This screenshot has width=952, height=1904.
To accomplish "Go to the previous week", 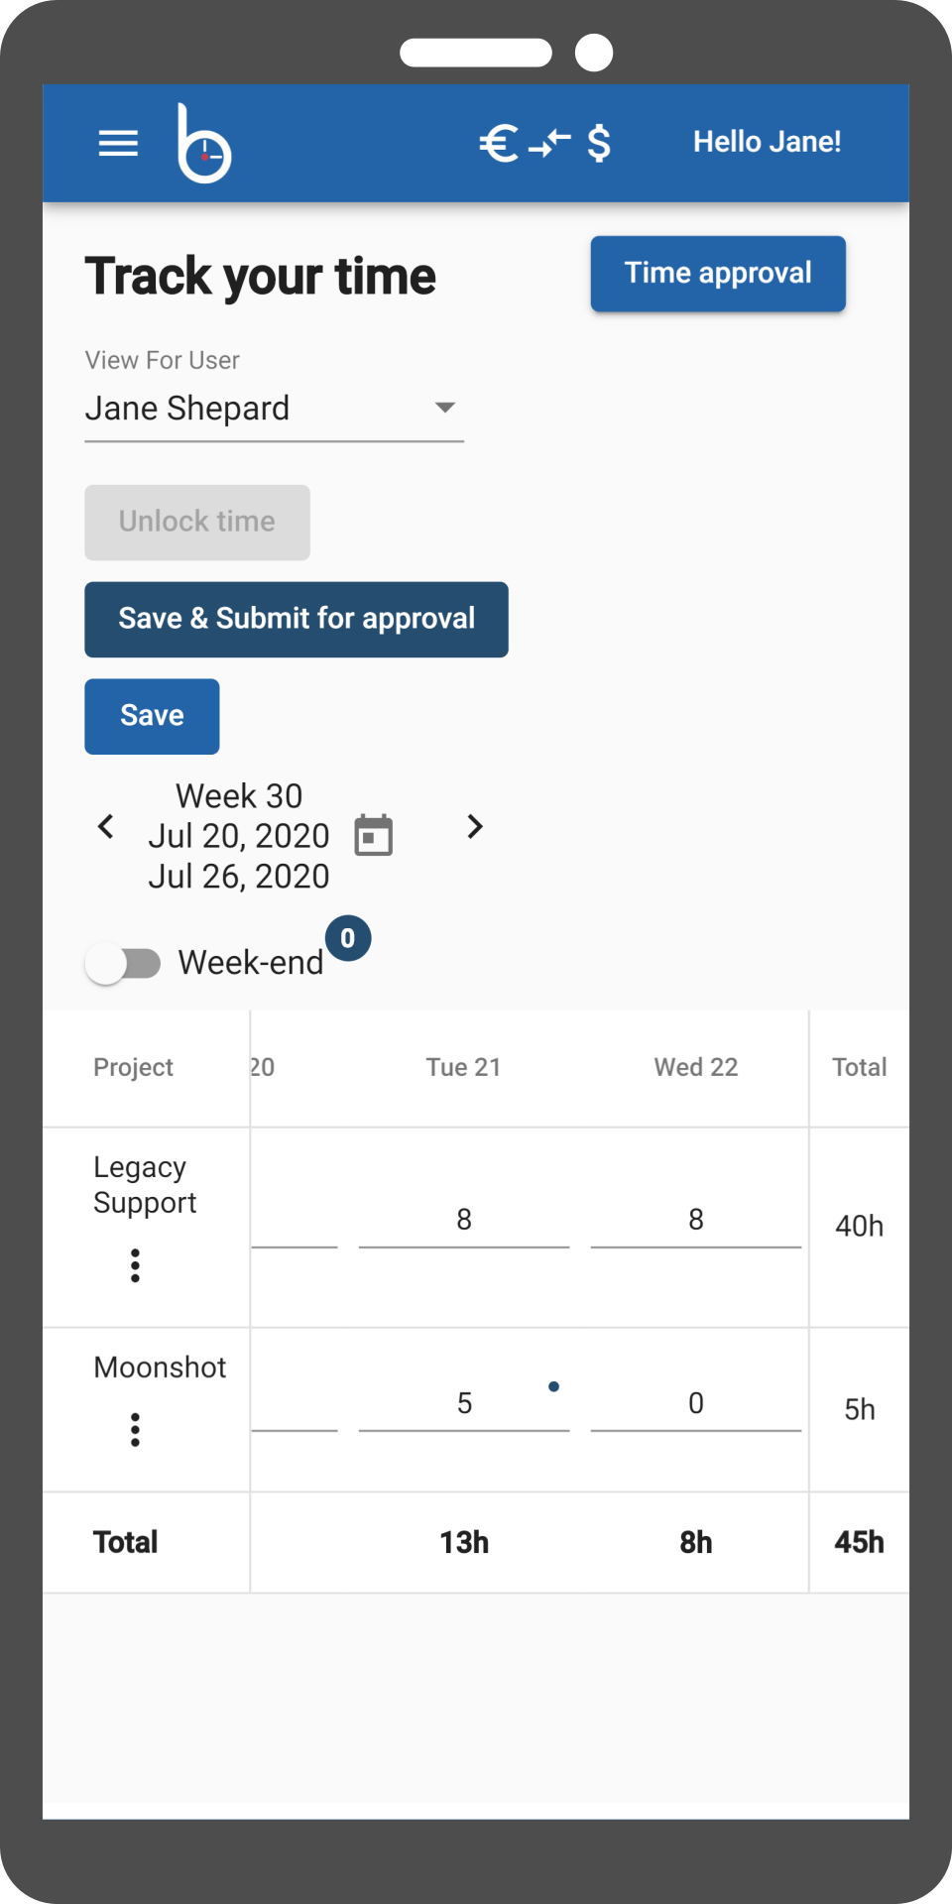I will (x=106, y=826).
